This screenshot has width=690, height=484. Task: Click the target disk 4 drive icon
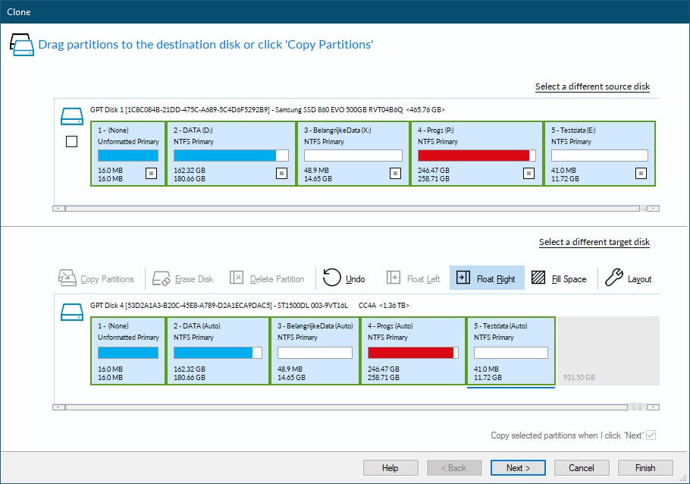tap(71, 312)
